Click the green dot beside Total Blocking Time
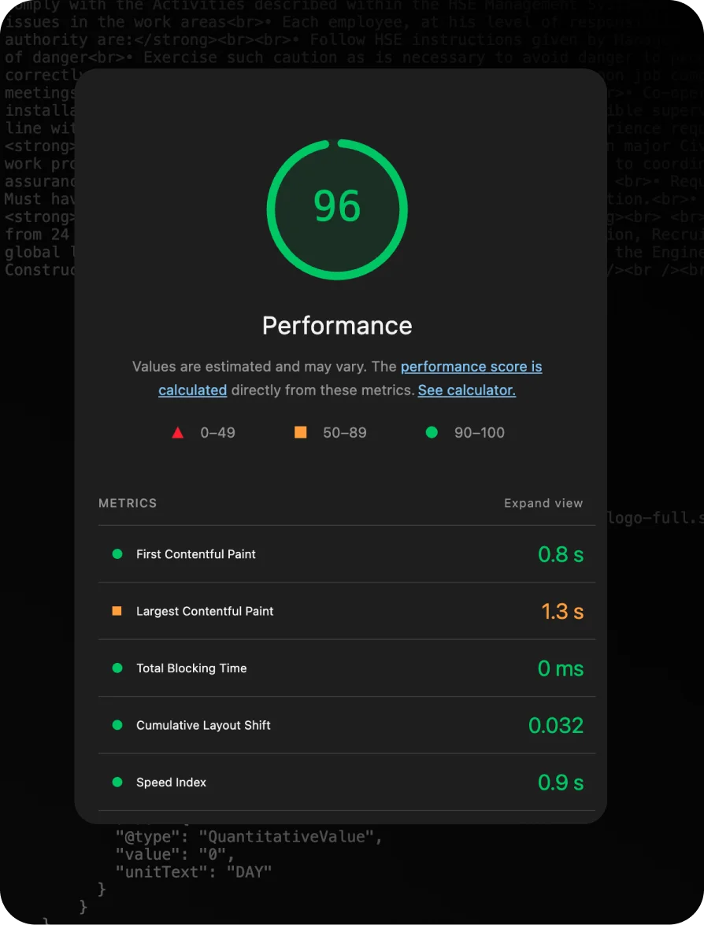The image size is (704, 925). click(x=117, y=668)
